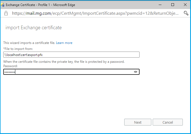Image resolution: width=191 pixels, height=134 pixels.
Task: Click the "Password:" label
Action: 10,66
